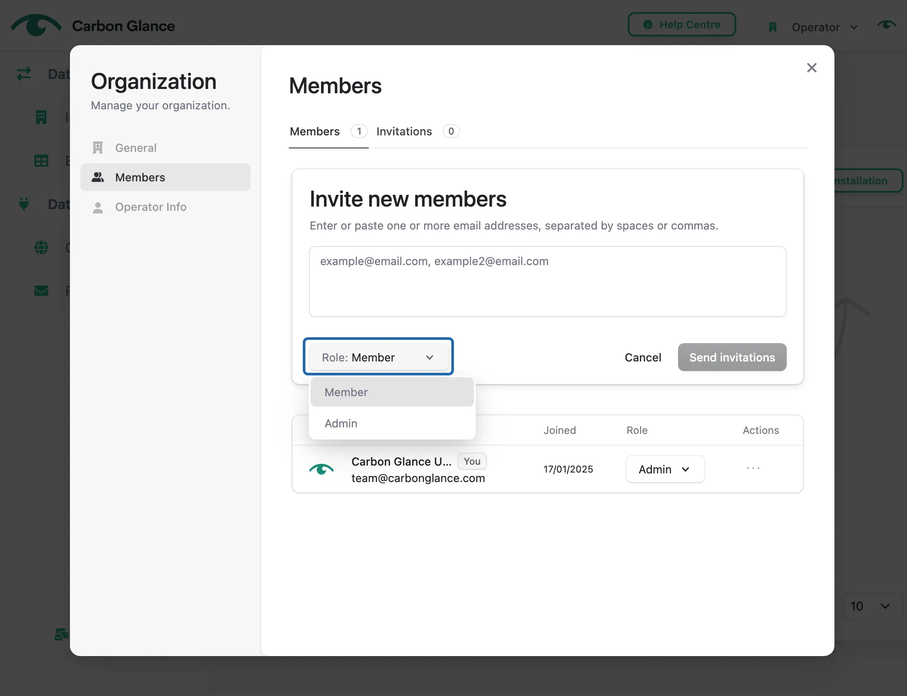Cancel the invite new members form
The height and width of the screenshot is (696, 907).
pyautogui.click(x=642, y=358)
